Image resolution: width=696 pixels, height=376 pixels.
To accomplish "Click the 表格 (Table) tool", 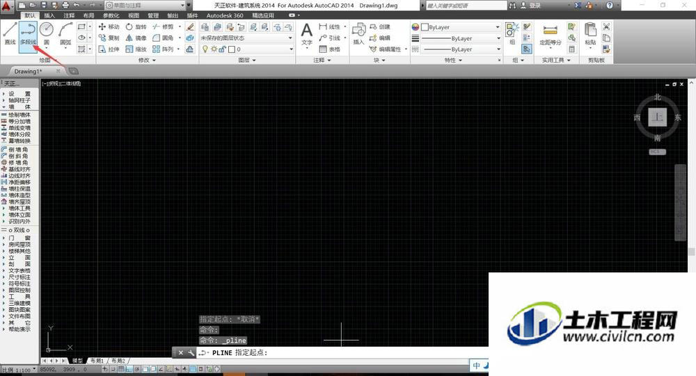I will coord(329,49).
